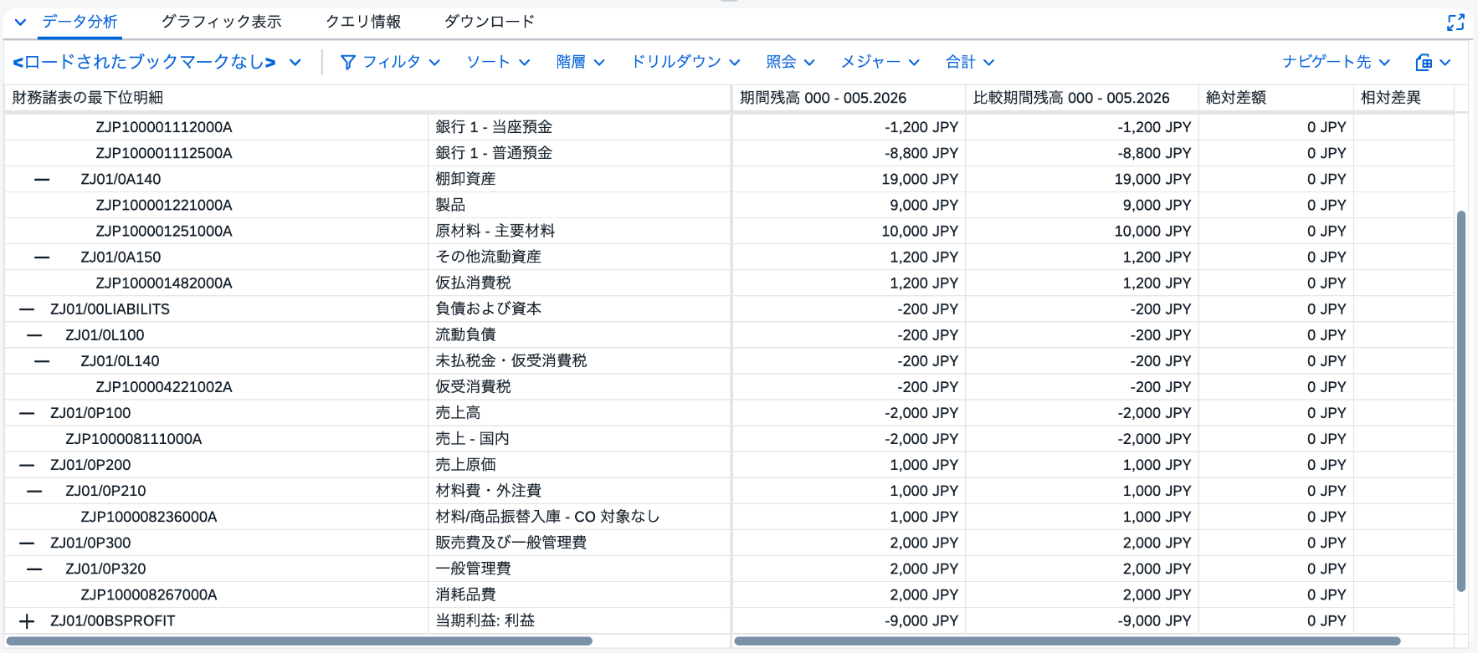The width and height of the screenshot is (1478, 653).
Task: Click the right pane horizontal scrollbar
Action: point(1067,641)
